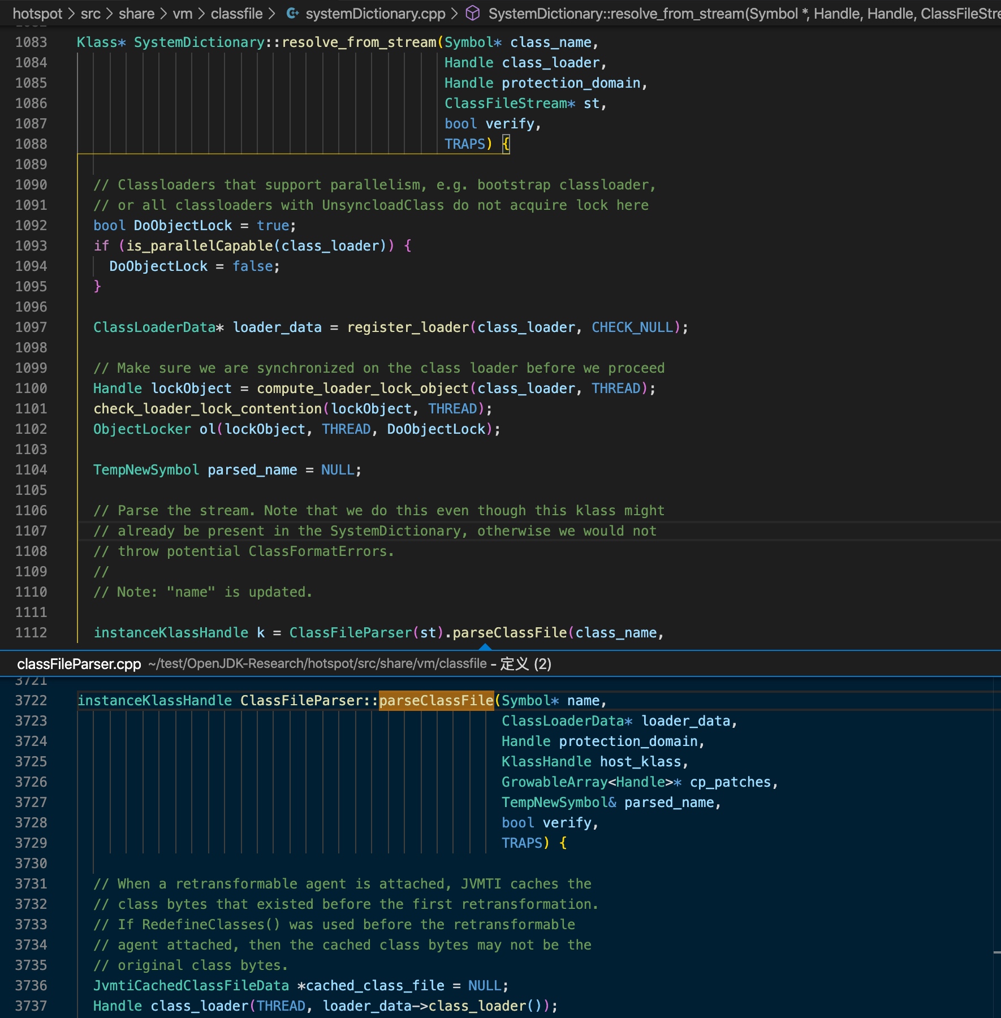
Task: Select line number 1092 in gutter
Action: point(31,226)
